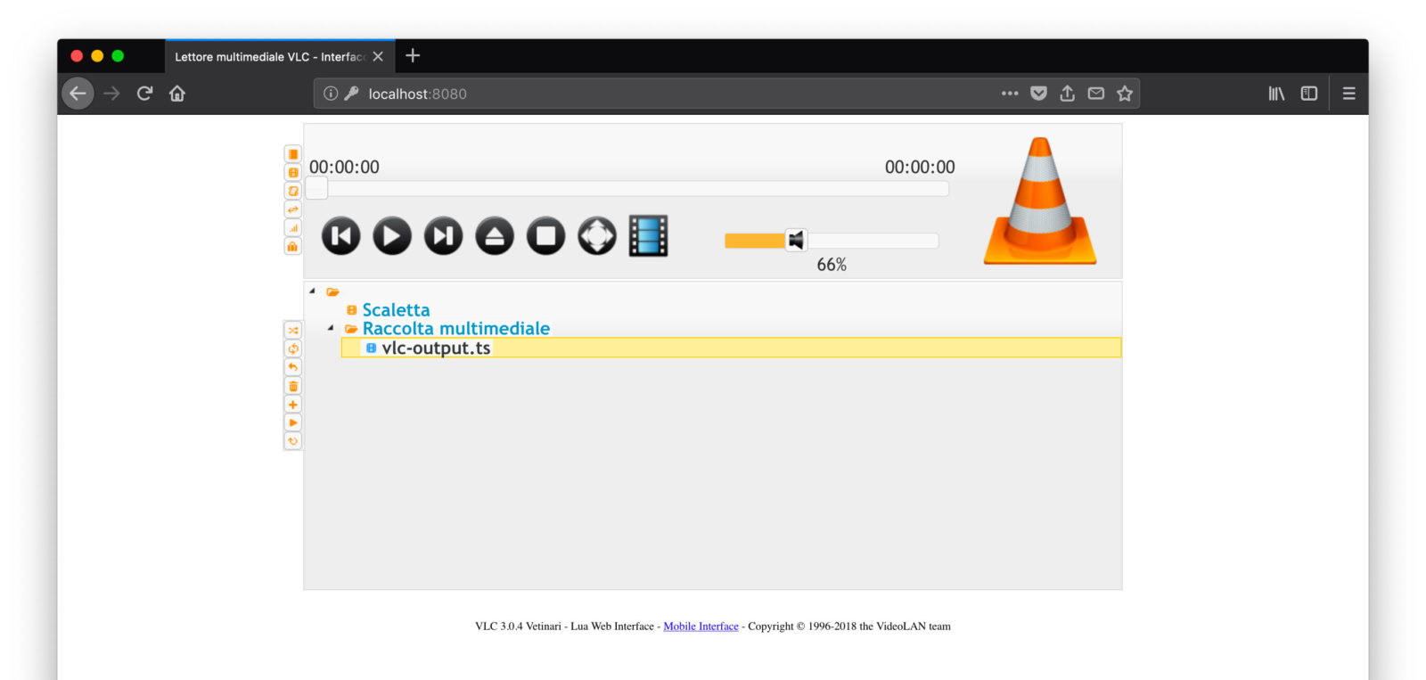This screenshot has height=680, width=1426.
Task: Open track synchronisation arrows icon
Action: coord(292,209)
